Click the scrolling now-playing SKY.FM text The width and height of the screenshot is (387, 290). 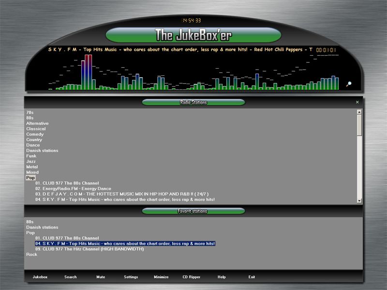point(180,50)
